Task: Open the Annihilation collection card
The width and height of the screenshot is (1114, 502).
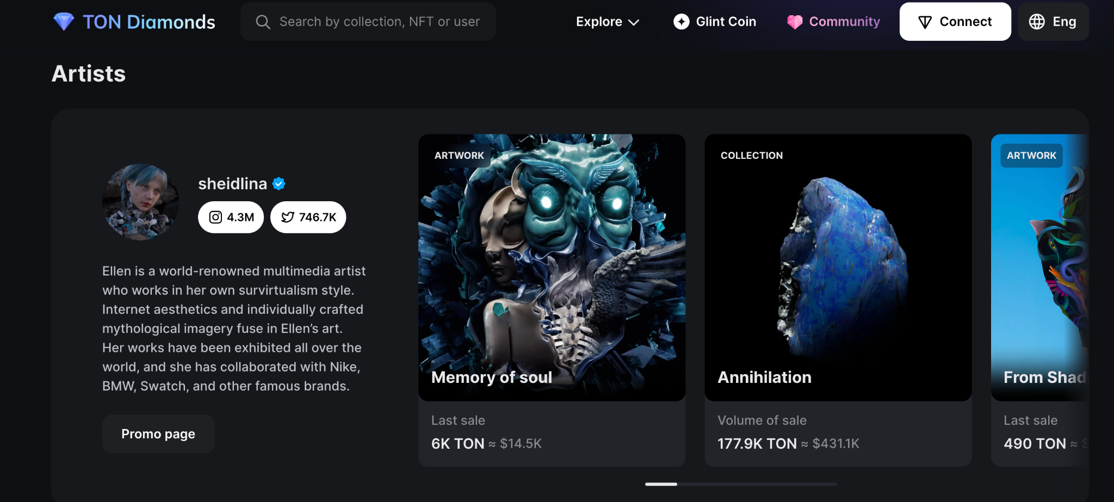Action: tap(838, 268)
